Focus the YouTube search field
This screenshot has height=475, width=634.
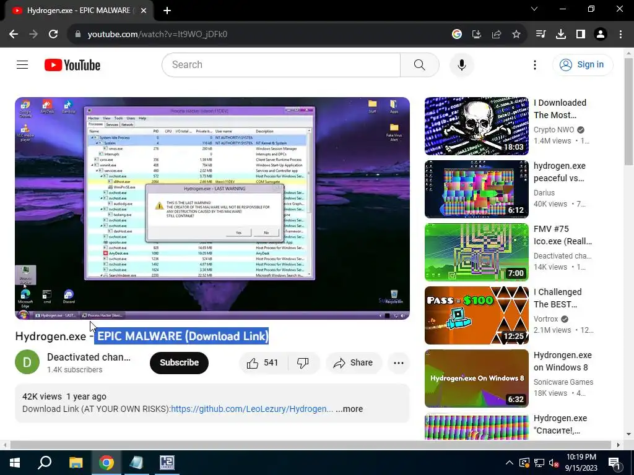click(281, 64)
